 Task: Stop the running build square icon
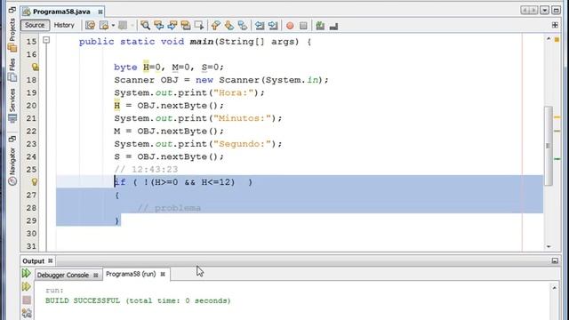pyautogui.click(x=27, y=300)
